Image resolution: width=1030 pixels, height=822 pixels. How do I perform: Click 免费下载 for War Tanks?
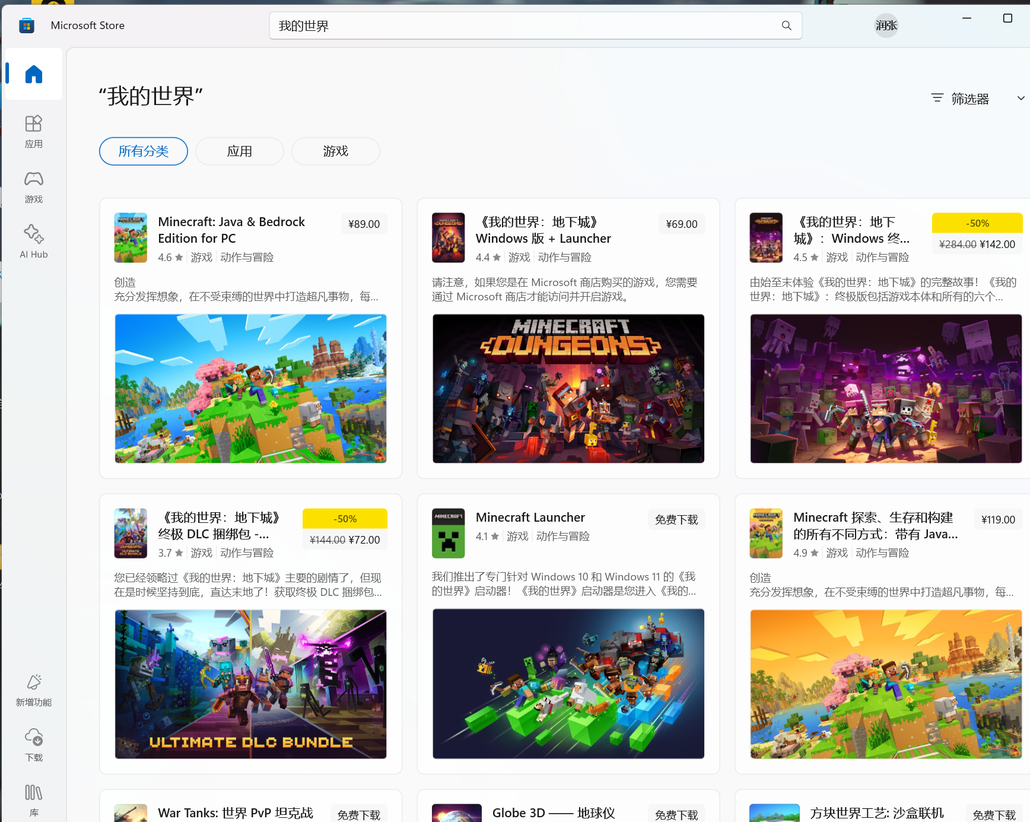tap(359, 814)
